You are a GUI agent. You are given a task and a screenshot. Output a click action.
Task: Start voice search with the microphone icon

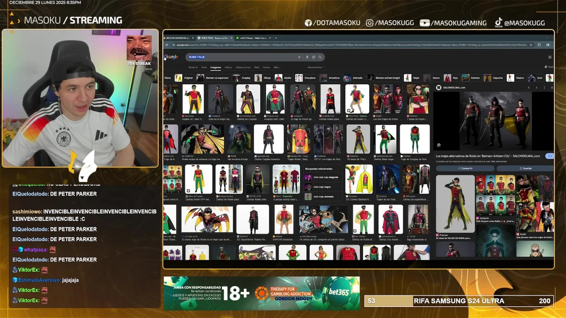pos(307,57)
